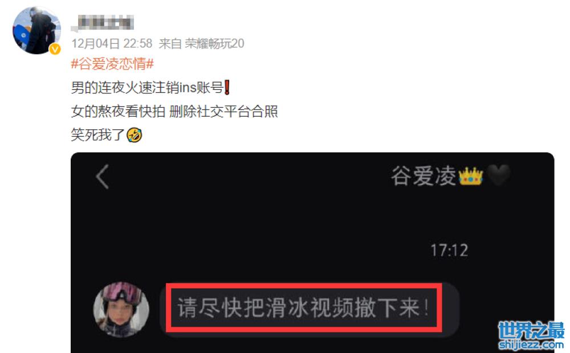Click the 笑死我了 text line
The image size is (570, 353).
[x=98, y=135]
